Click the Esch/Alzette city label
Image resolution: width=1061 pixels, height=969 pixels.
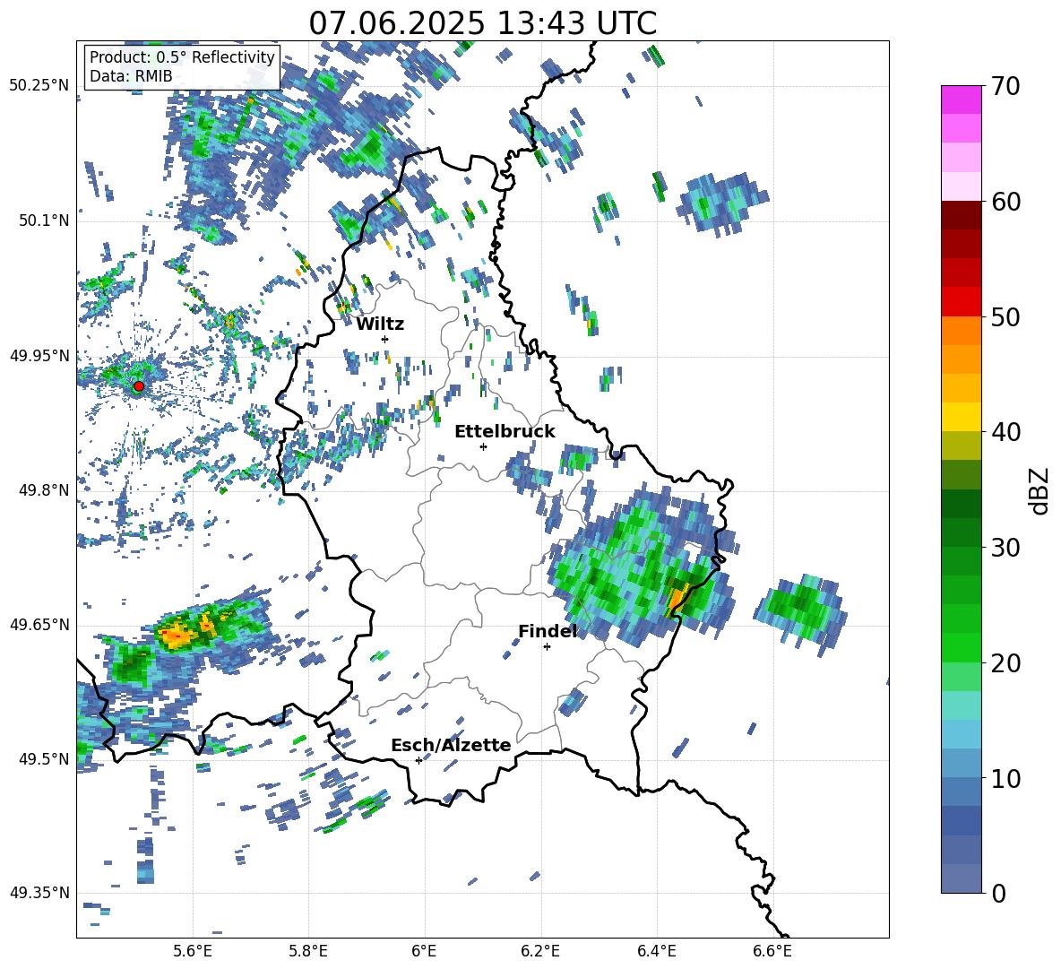452,746
